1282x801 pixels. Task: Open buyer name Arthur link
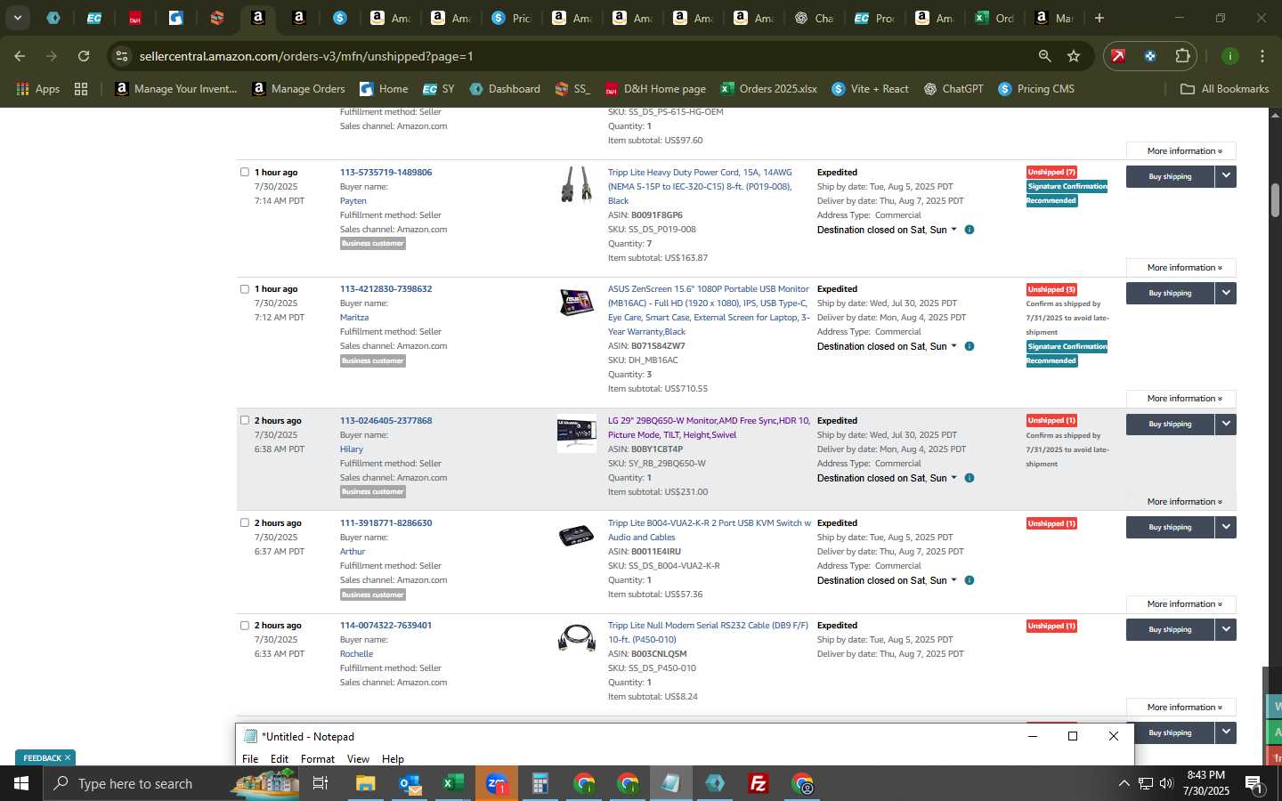pos(353,551)
